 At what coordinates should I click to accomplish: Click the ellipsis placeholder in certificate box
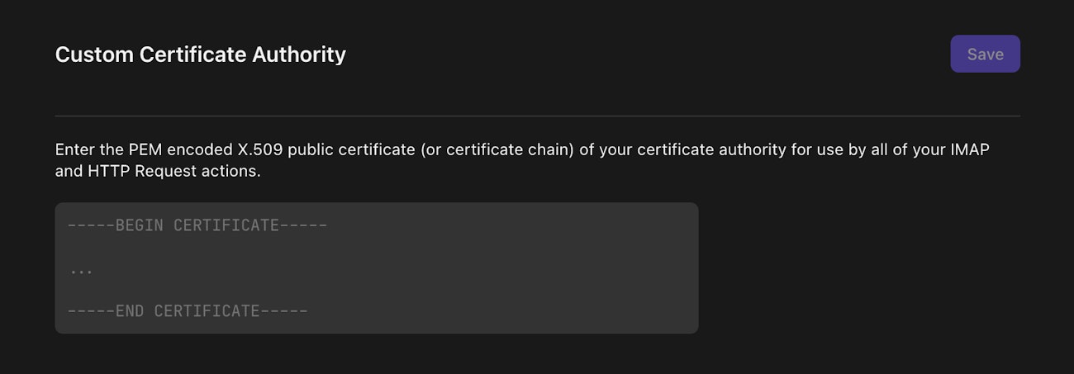tap(81, 270)
